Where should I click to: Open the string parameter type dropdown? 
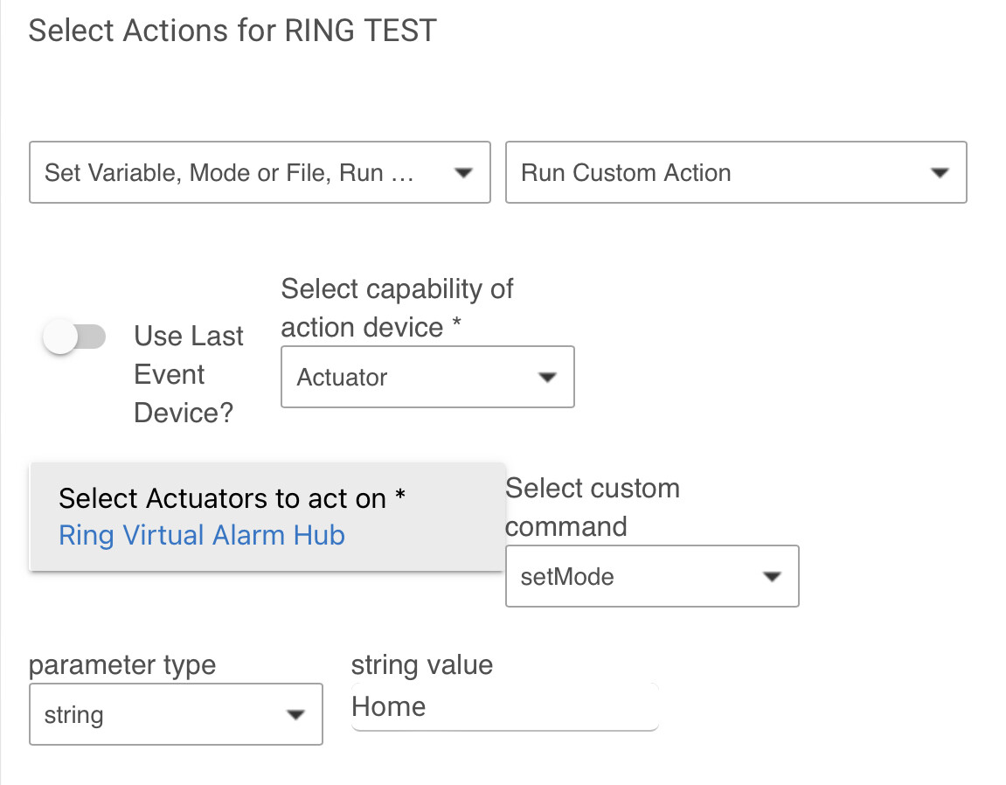point(176,714)
